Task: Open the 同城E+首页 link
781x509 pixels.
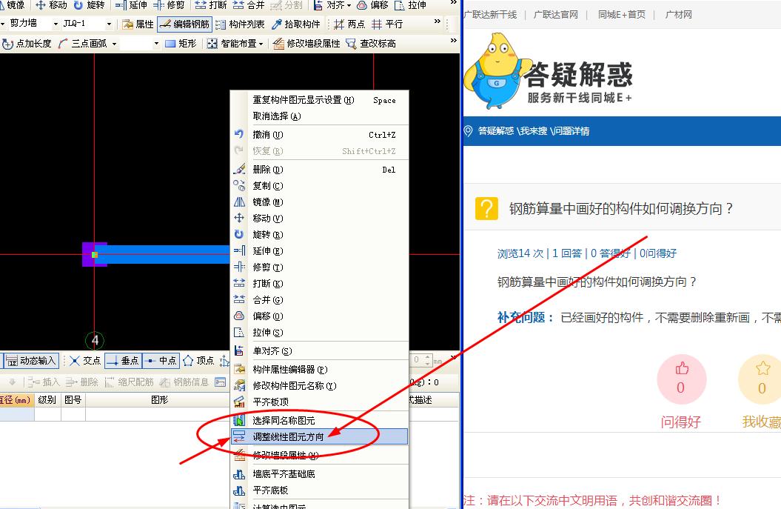Action: coord(622,15)
